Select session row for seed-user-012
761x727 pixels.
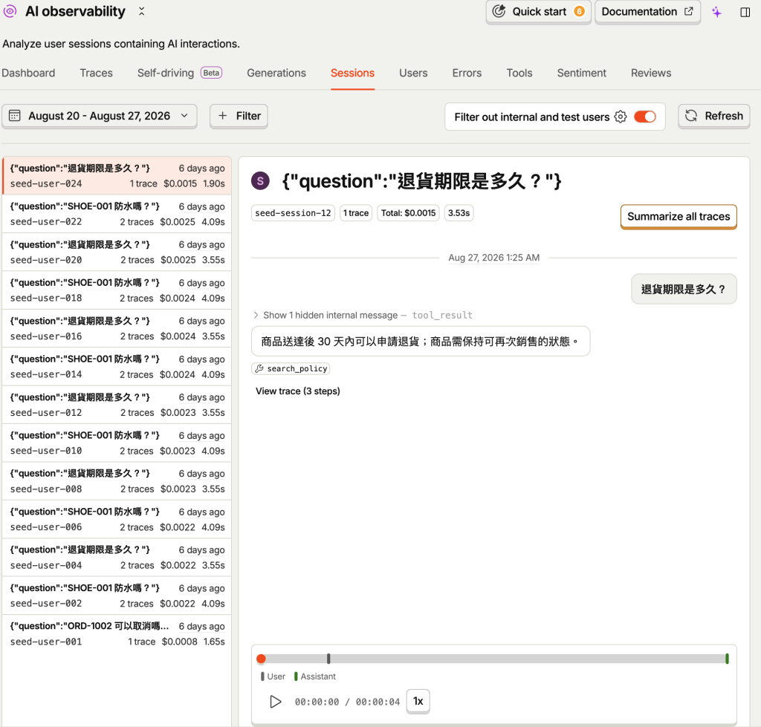coord(117,405)
